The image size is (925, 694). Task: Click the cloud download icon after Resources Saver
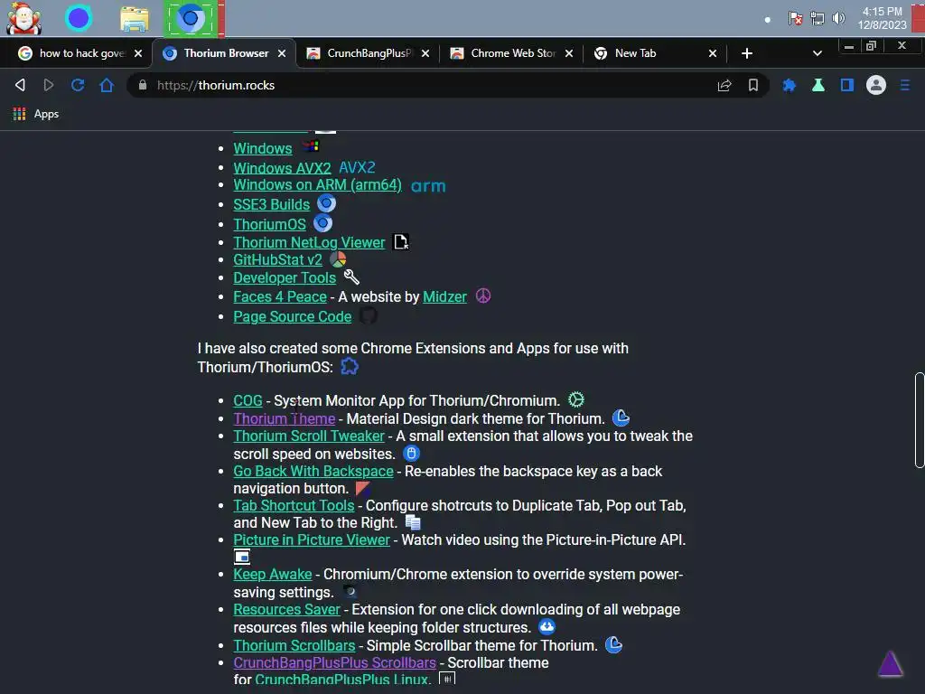coord(547,626)
